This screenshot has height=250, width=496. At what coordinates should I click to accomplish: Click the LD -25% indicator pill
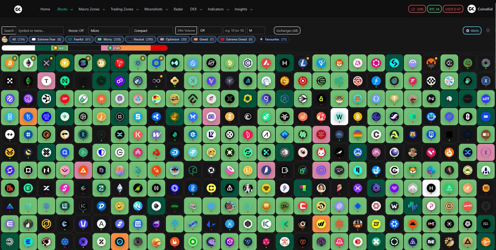417,9
